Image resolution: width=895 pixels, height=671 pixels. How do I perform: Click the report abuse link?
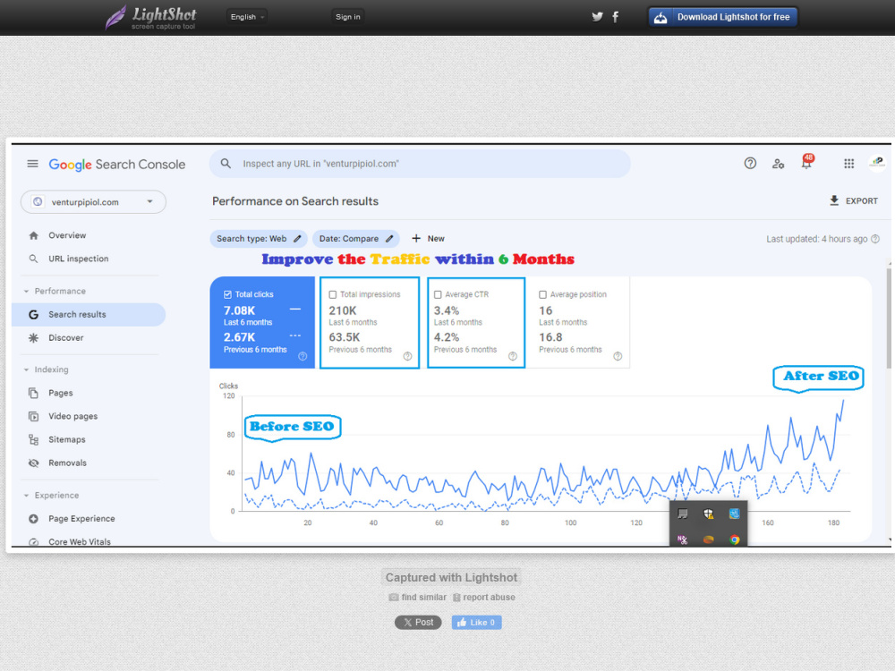click(484, 598)
